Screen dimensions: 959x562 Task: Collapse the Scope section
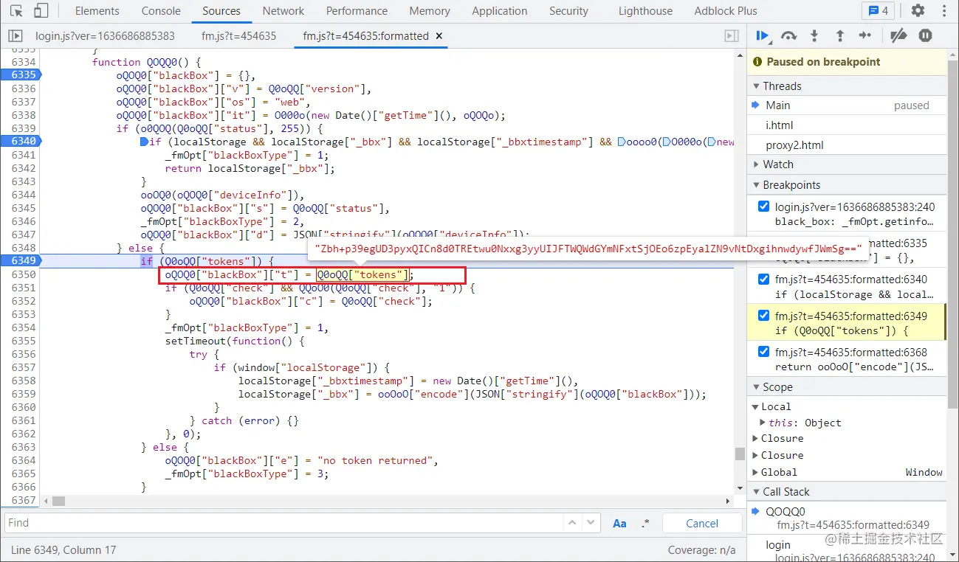tap(847, 387)
